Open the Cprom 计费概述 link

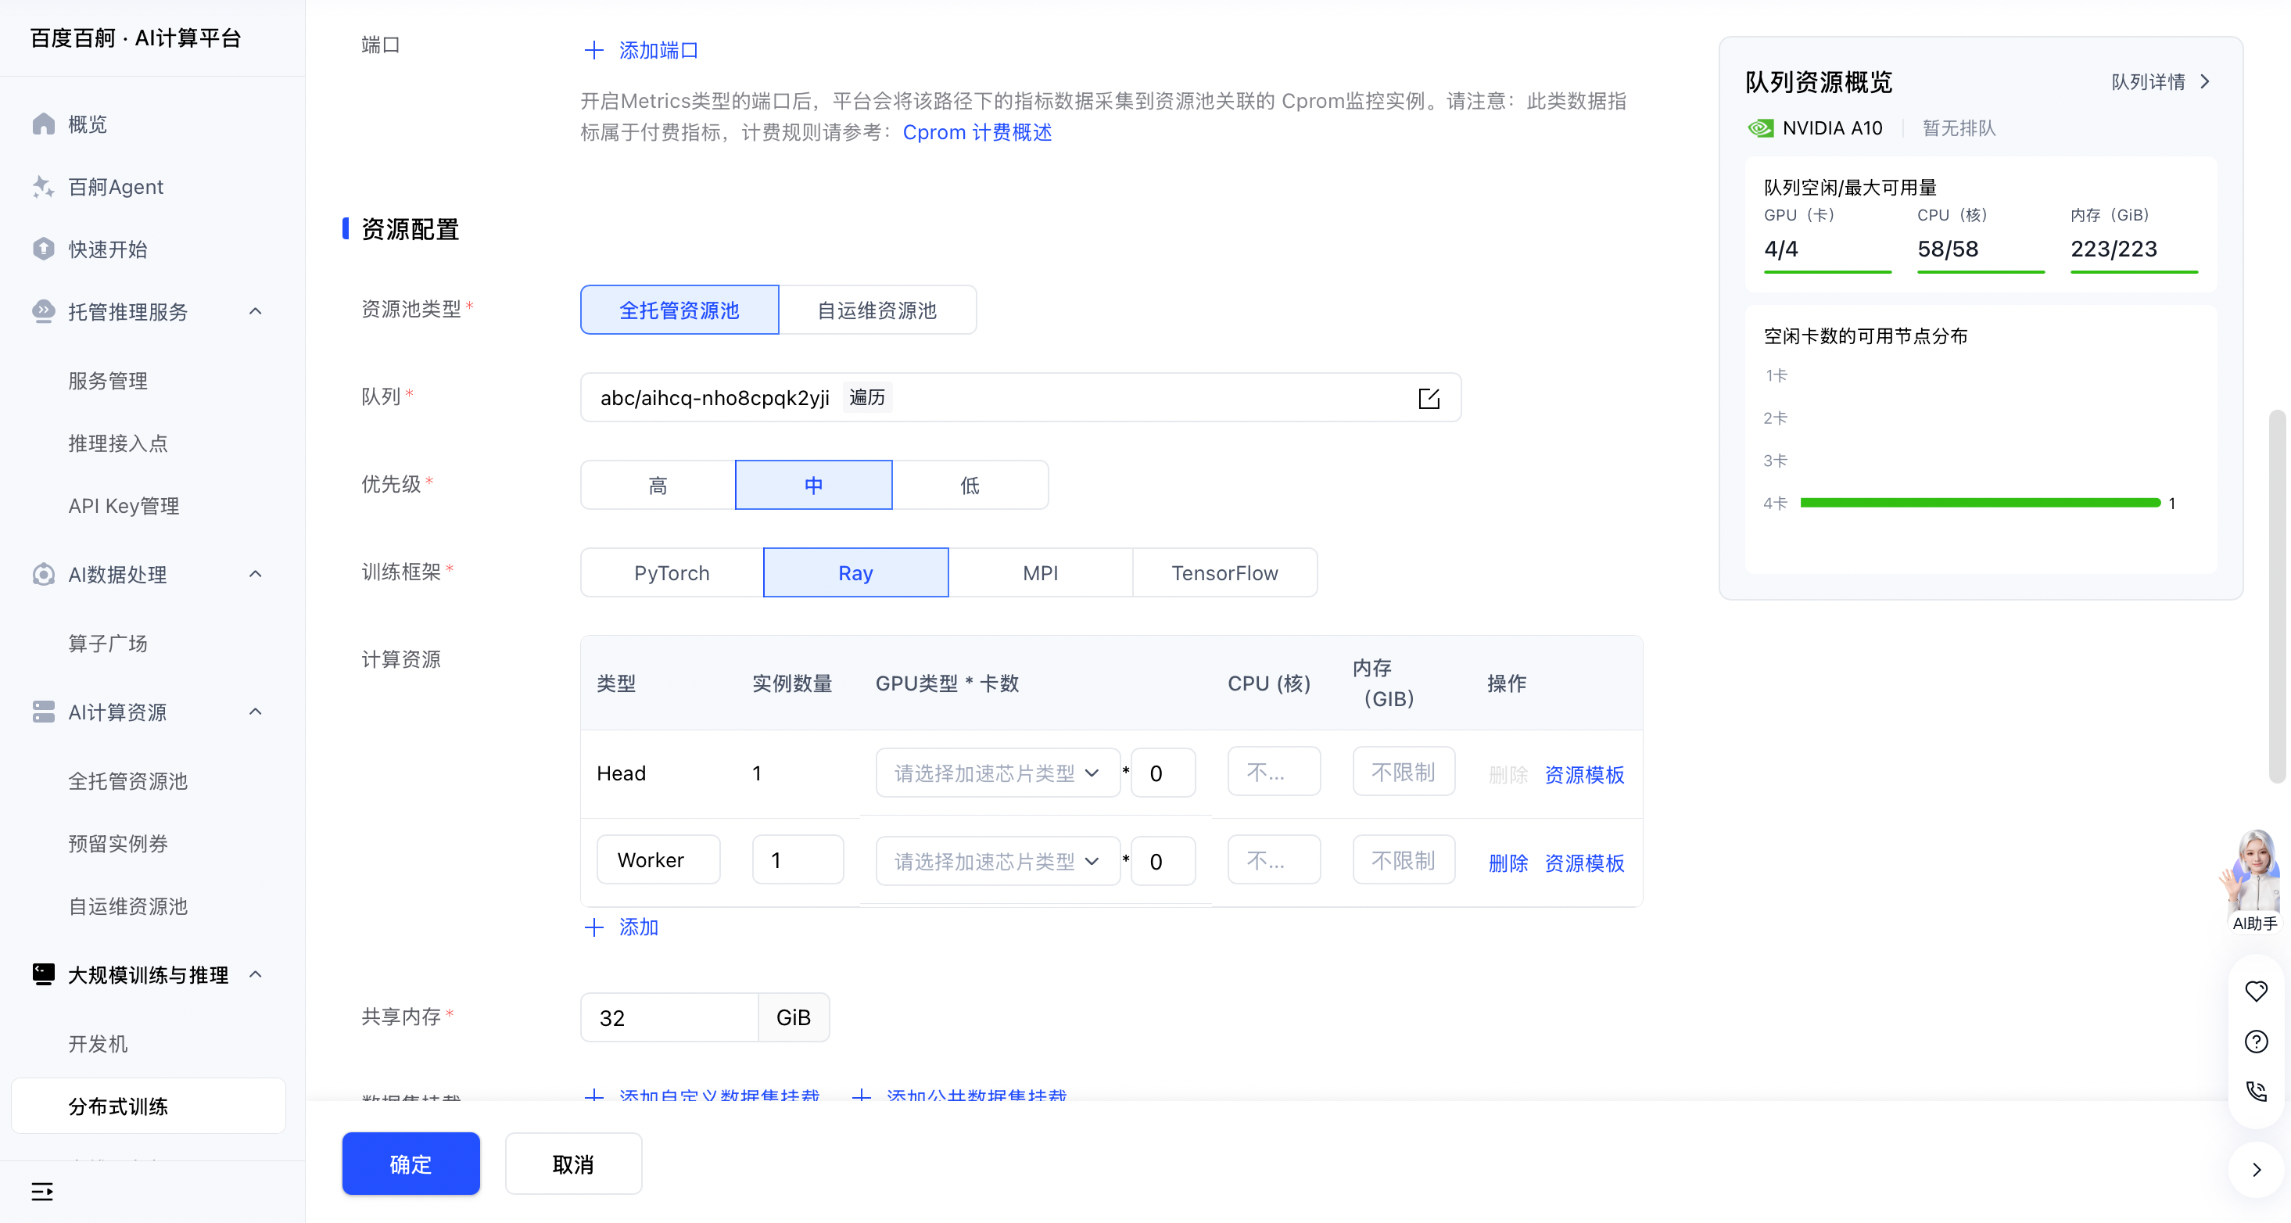[977, 131]
